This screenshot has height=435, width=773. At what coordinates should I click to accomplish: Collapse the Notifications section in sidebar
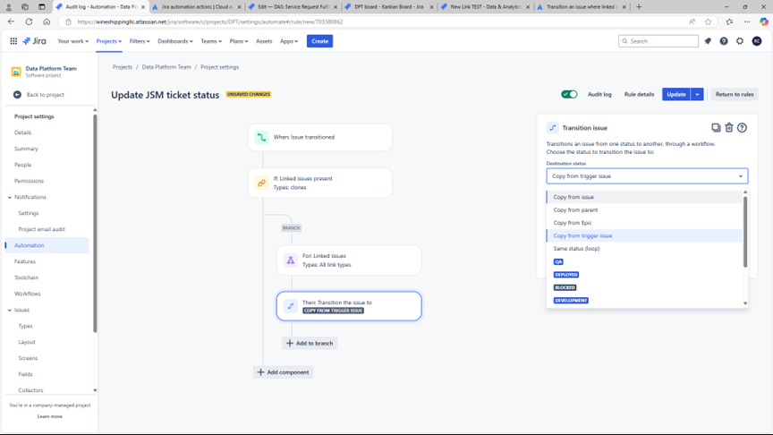point(9,197)
